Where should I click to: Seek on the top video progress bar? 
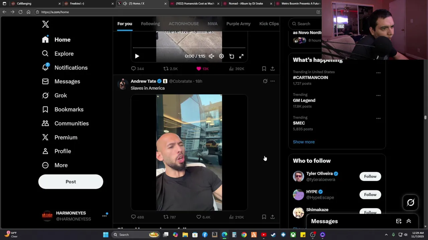[x=189, y=48]
